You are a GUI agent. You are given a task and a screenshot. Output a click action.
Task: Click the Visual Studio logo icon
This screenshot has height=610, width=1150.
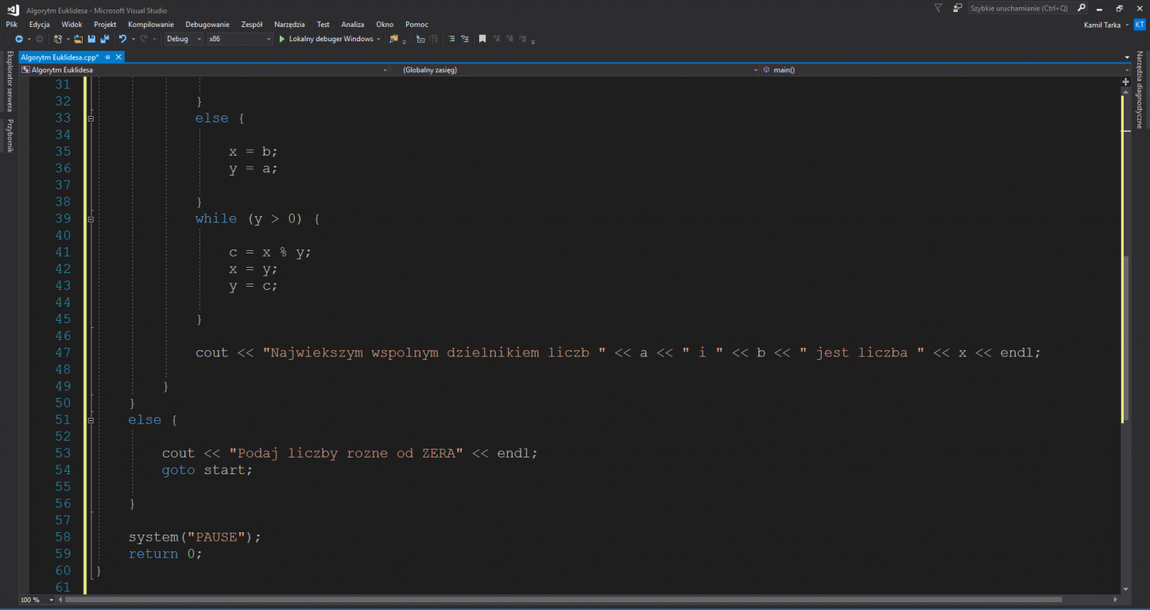point(13,10)
